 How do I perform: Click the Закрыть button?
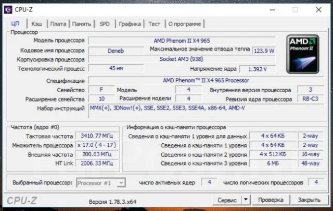[309, 200]
